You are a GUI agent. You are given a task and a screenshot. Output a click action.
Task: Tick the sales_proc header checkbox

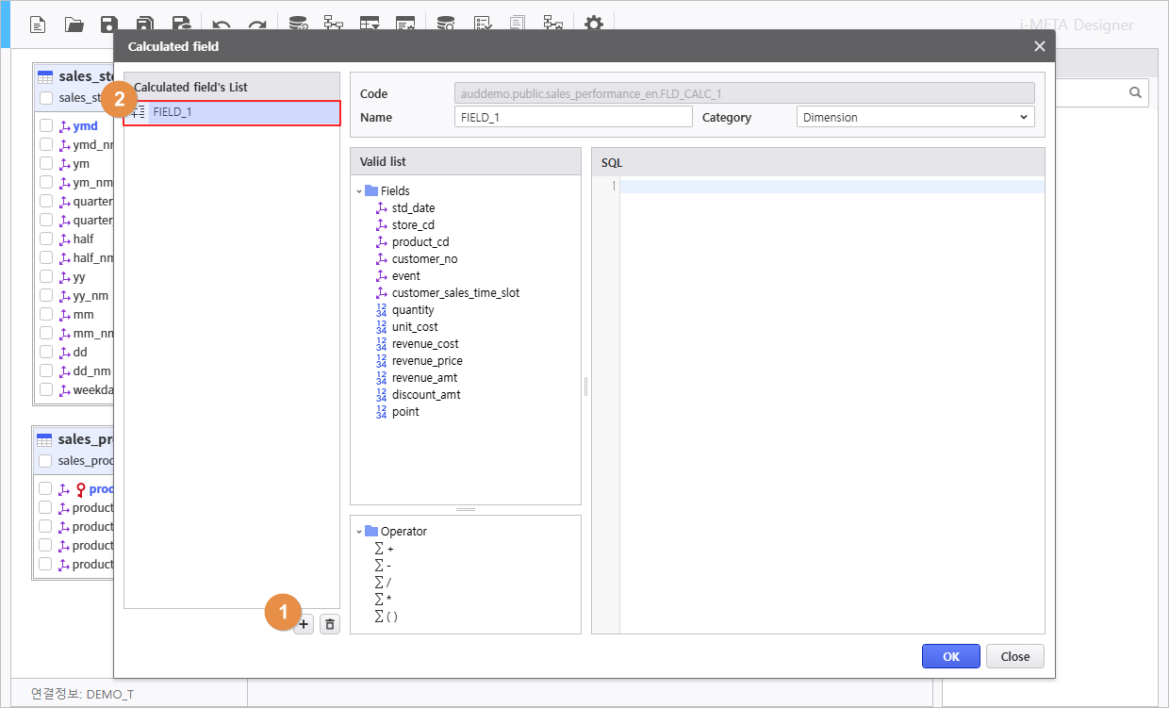point(45,460)
